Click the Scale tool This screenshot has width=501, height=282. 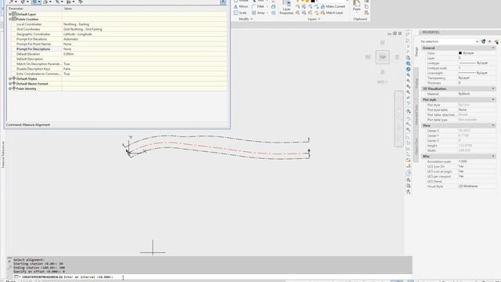click(240, 13)
